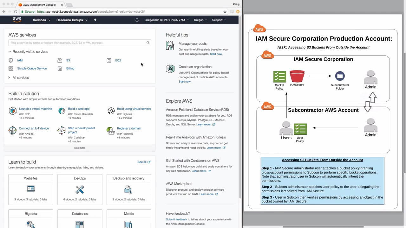Click See all in Learn to build
Image resolution: width=406 pixels, height=228 pixels.
[144, 162]
